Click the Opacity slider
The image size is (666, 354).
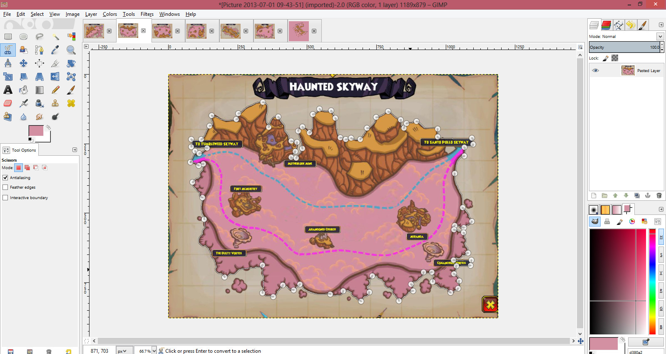click(624, 47)
